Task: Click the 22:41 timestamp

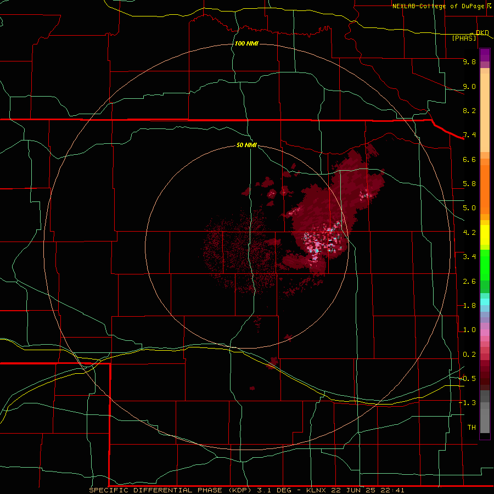Action: pyautogui.click(x=391, y=490)
